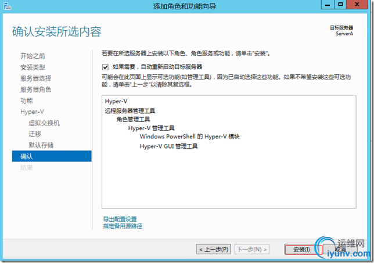
Task: Toggle automatic restart of target server checkbox
Action: point(105,67)
